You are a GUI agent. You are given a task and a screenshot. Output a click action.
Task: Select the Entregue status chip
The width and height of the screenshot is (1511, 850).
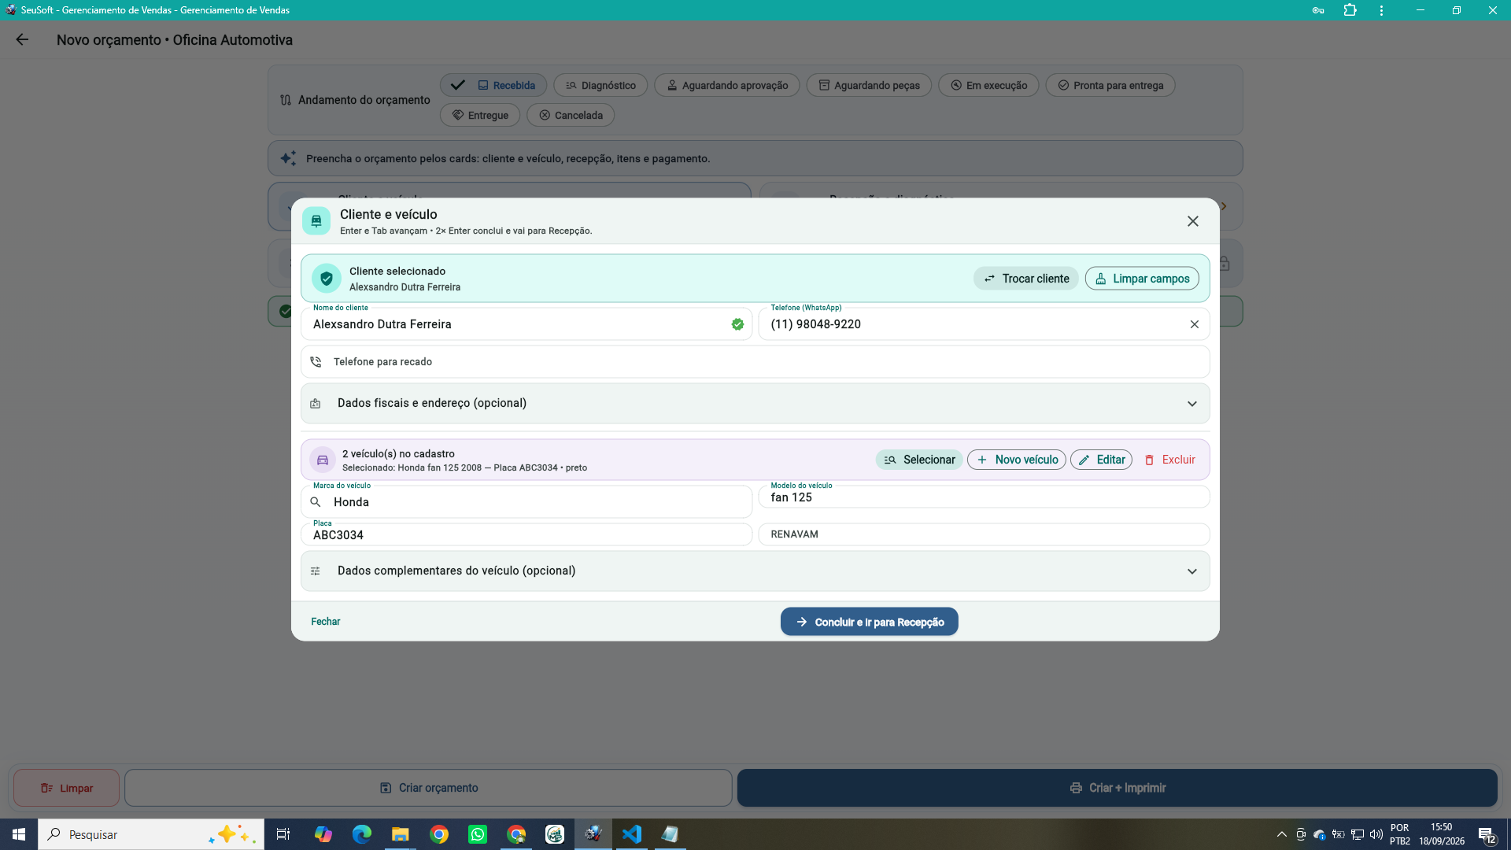pos(480,115)
